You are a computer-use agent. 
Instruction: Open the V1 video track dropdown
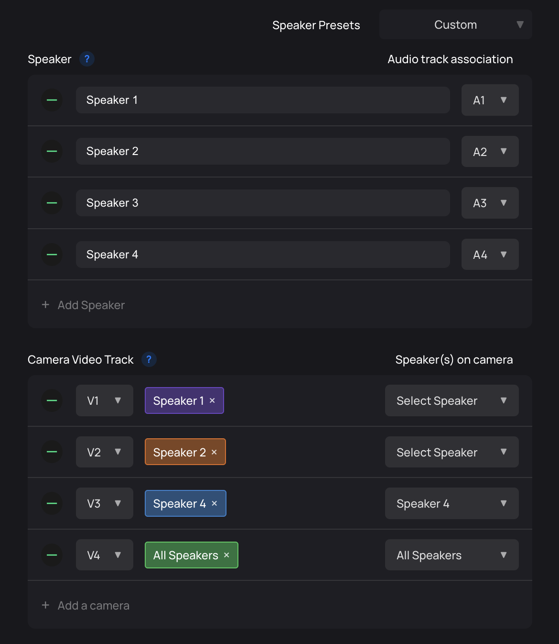tap(104, 400)
